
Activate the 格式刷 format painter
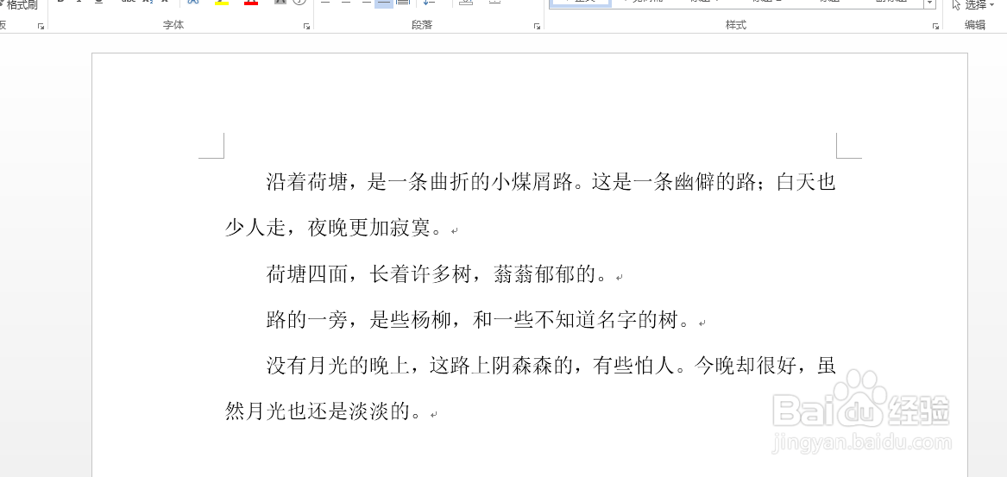pos(19,4)
